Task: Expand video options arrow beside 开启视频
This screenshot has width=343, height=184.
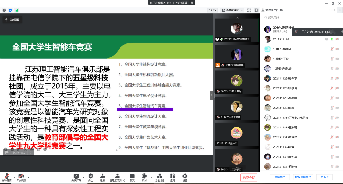Action: (28, 178)
